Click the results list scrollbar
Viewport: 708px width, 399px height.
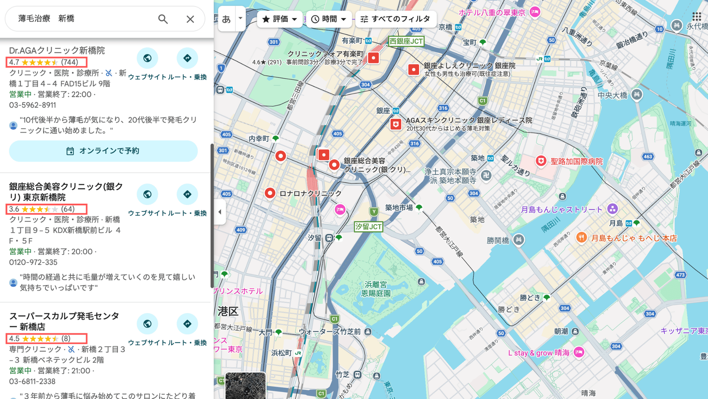tap(212, 215)
